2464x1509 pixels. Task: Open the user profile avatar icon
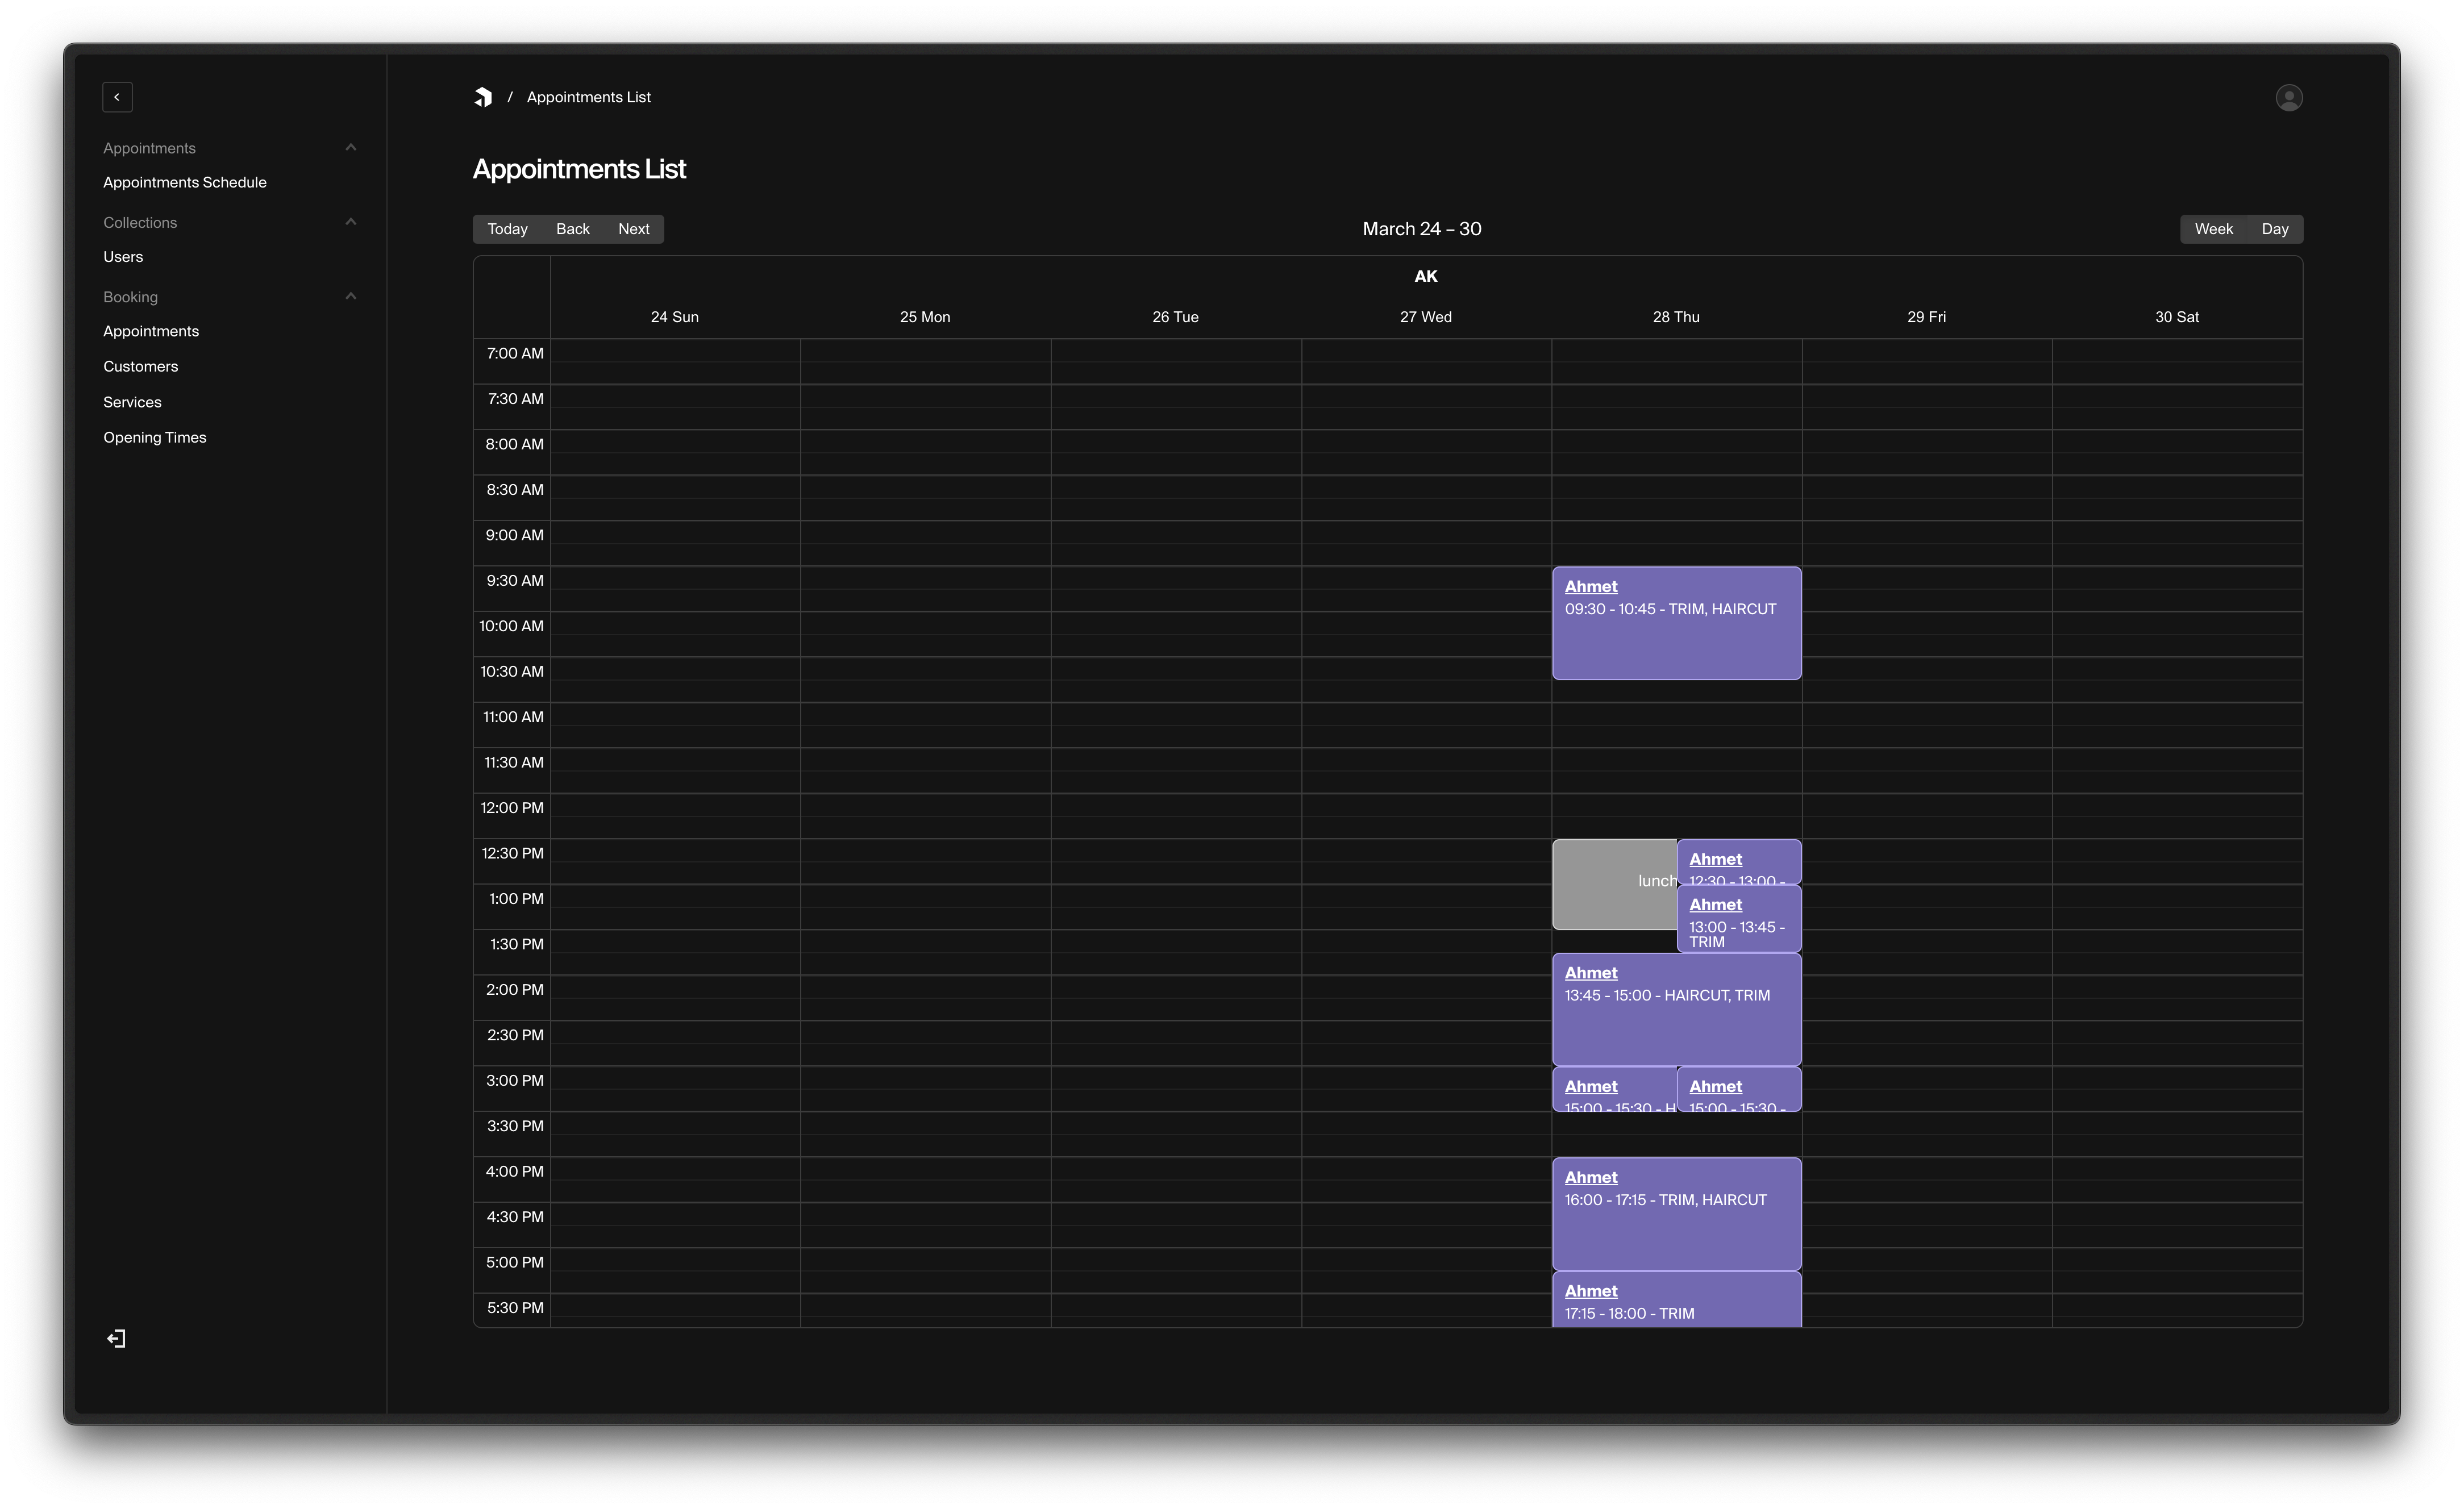pyautogui.click(x=2289, y=97)
